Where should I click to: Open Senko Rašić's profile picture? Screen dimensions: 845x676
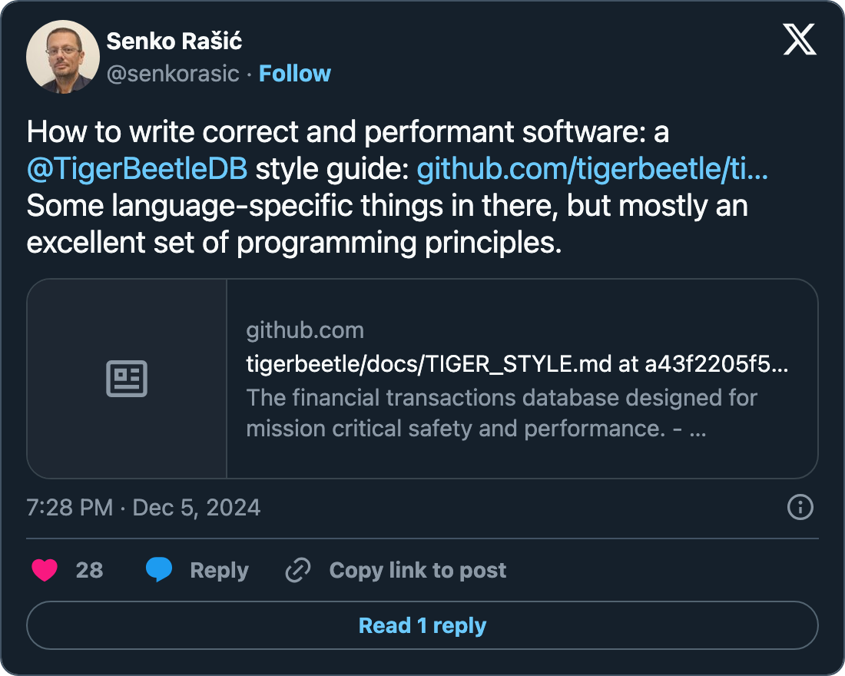pyautogui.click(x=62, y=58)
